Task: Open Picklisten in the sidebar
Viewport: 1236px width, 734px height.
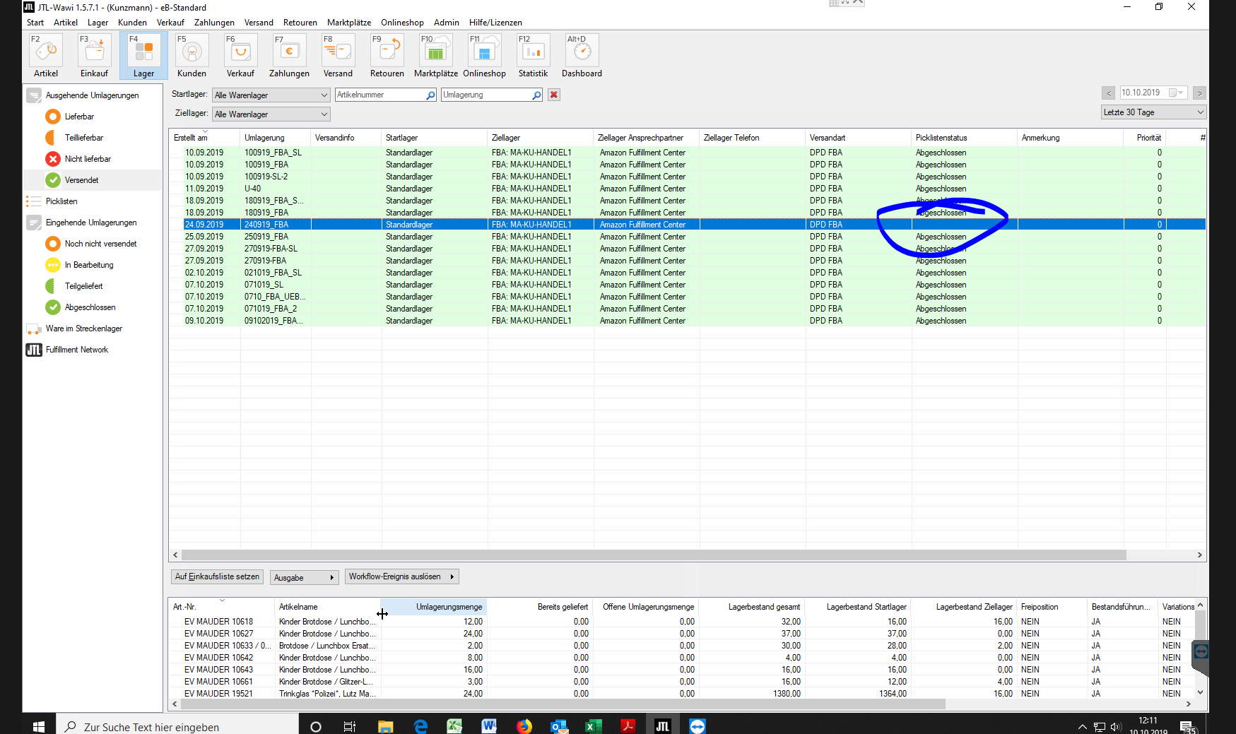Action: pos(61,201)
